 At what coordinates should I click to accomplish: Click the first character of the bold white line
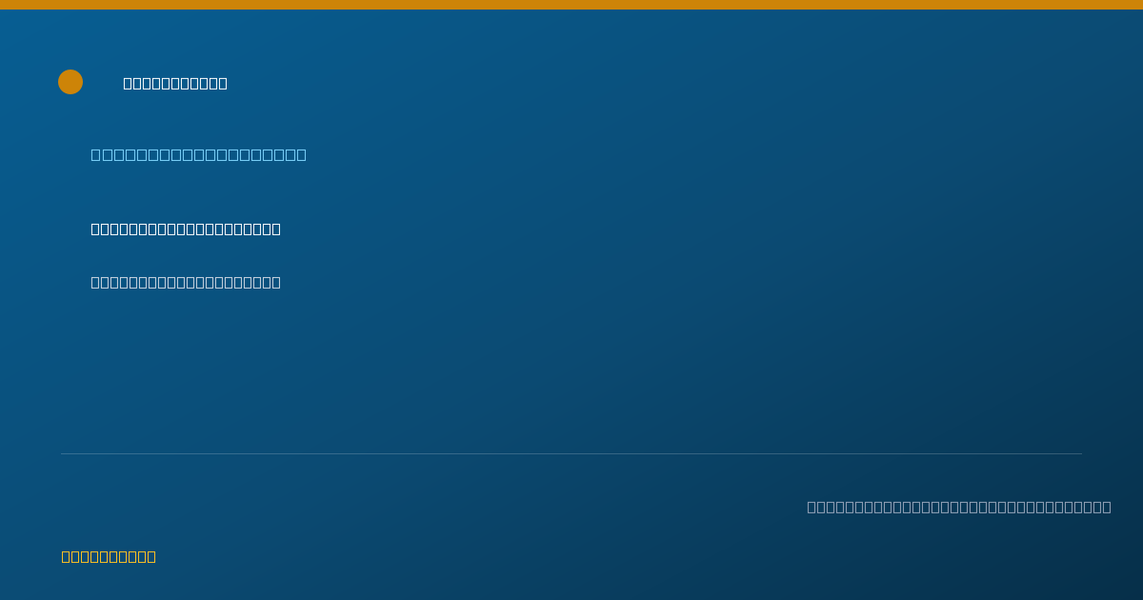coord(95,229)
